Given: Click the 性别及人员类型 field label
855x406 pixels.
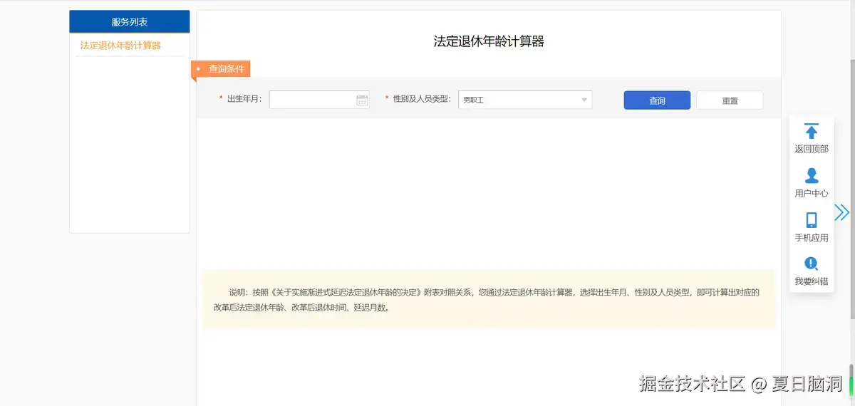Looking at the screenshot, I should coord(422,99).
